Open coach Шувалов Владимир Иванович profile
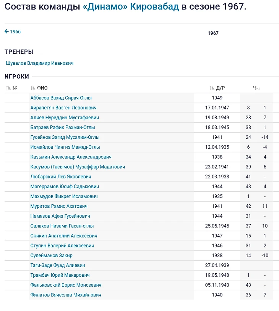Viewport: 279px width, 311px height. click(40, 63)
